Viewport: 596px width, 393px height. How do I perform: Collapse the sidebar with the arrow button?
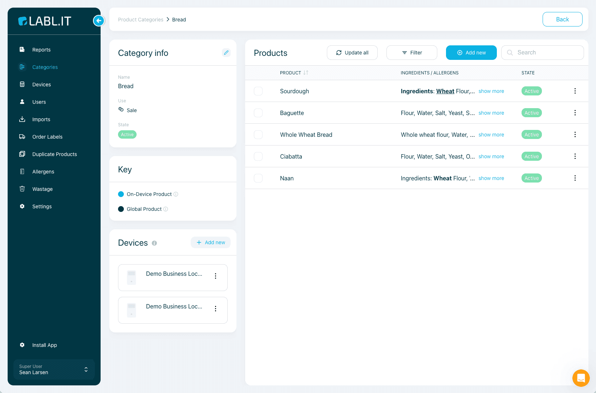98,21
